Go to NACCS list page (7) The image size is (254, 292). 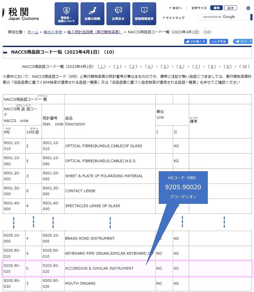196,66
